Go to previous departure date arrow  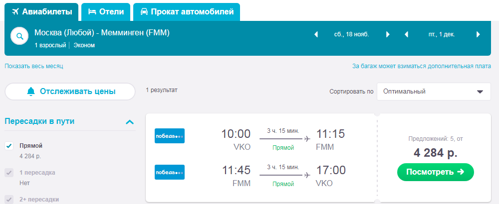[316, 35]
